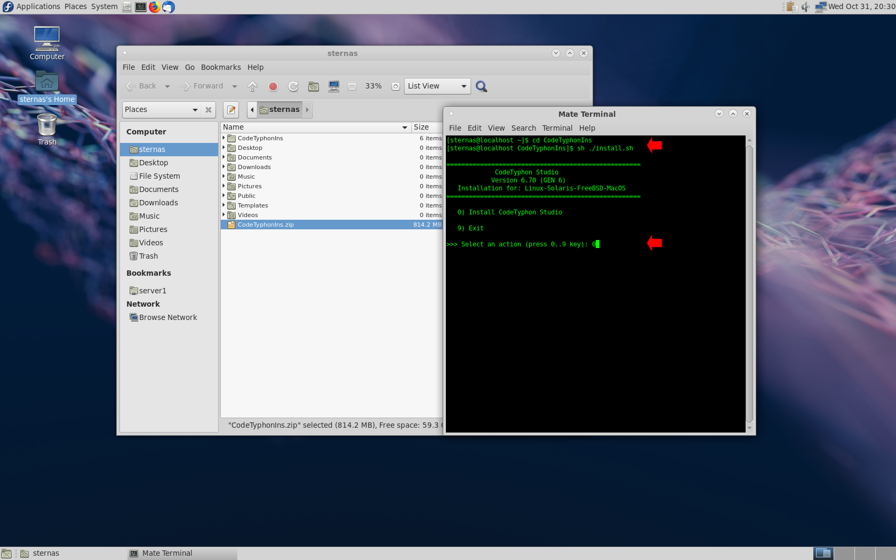Screen dimensions: 896x560
Task: Select Browse Network in sidebar
Action: tap(169, 318)
